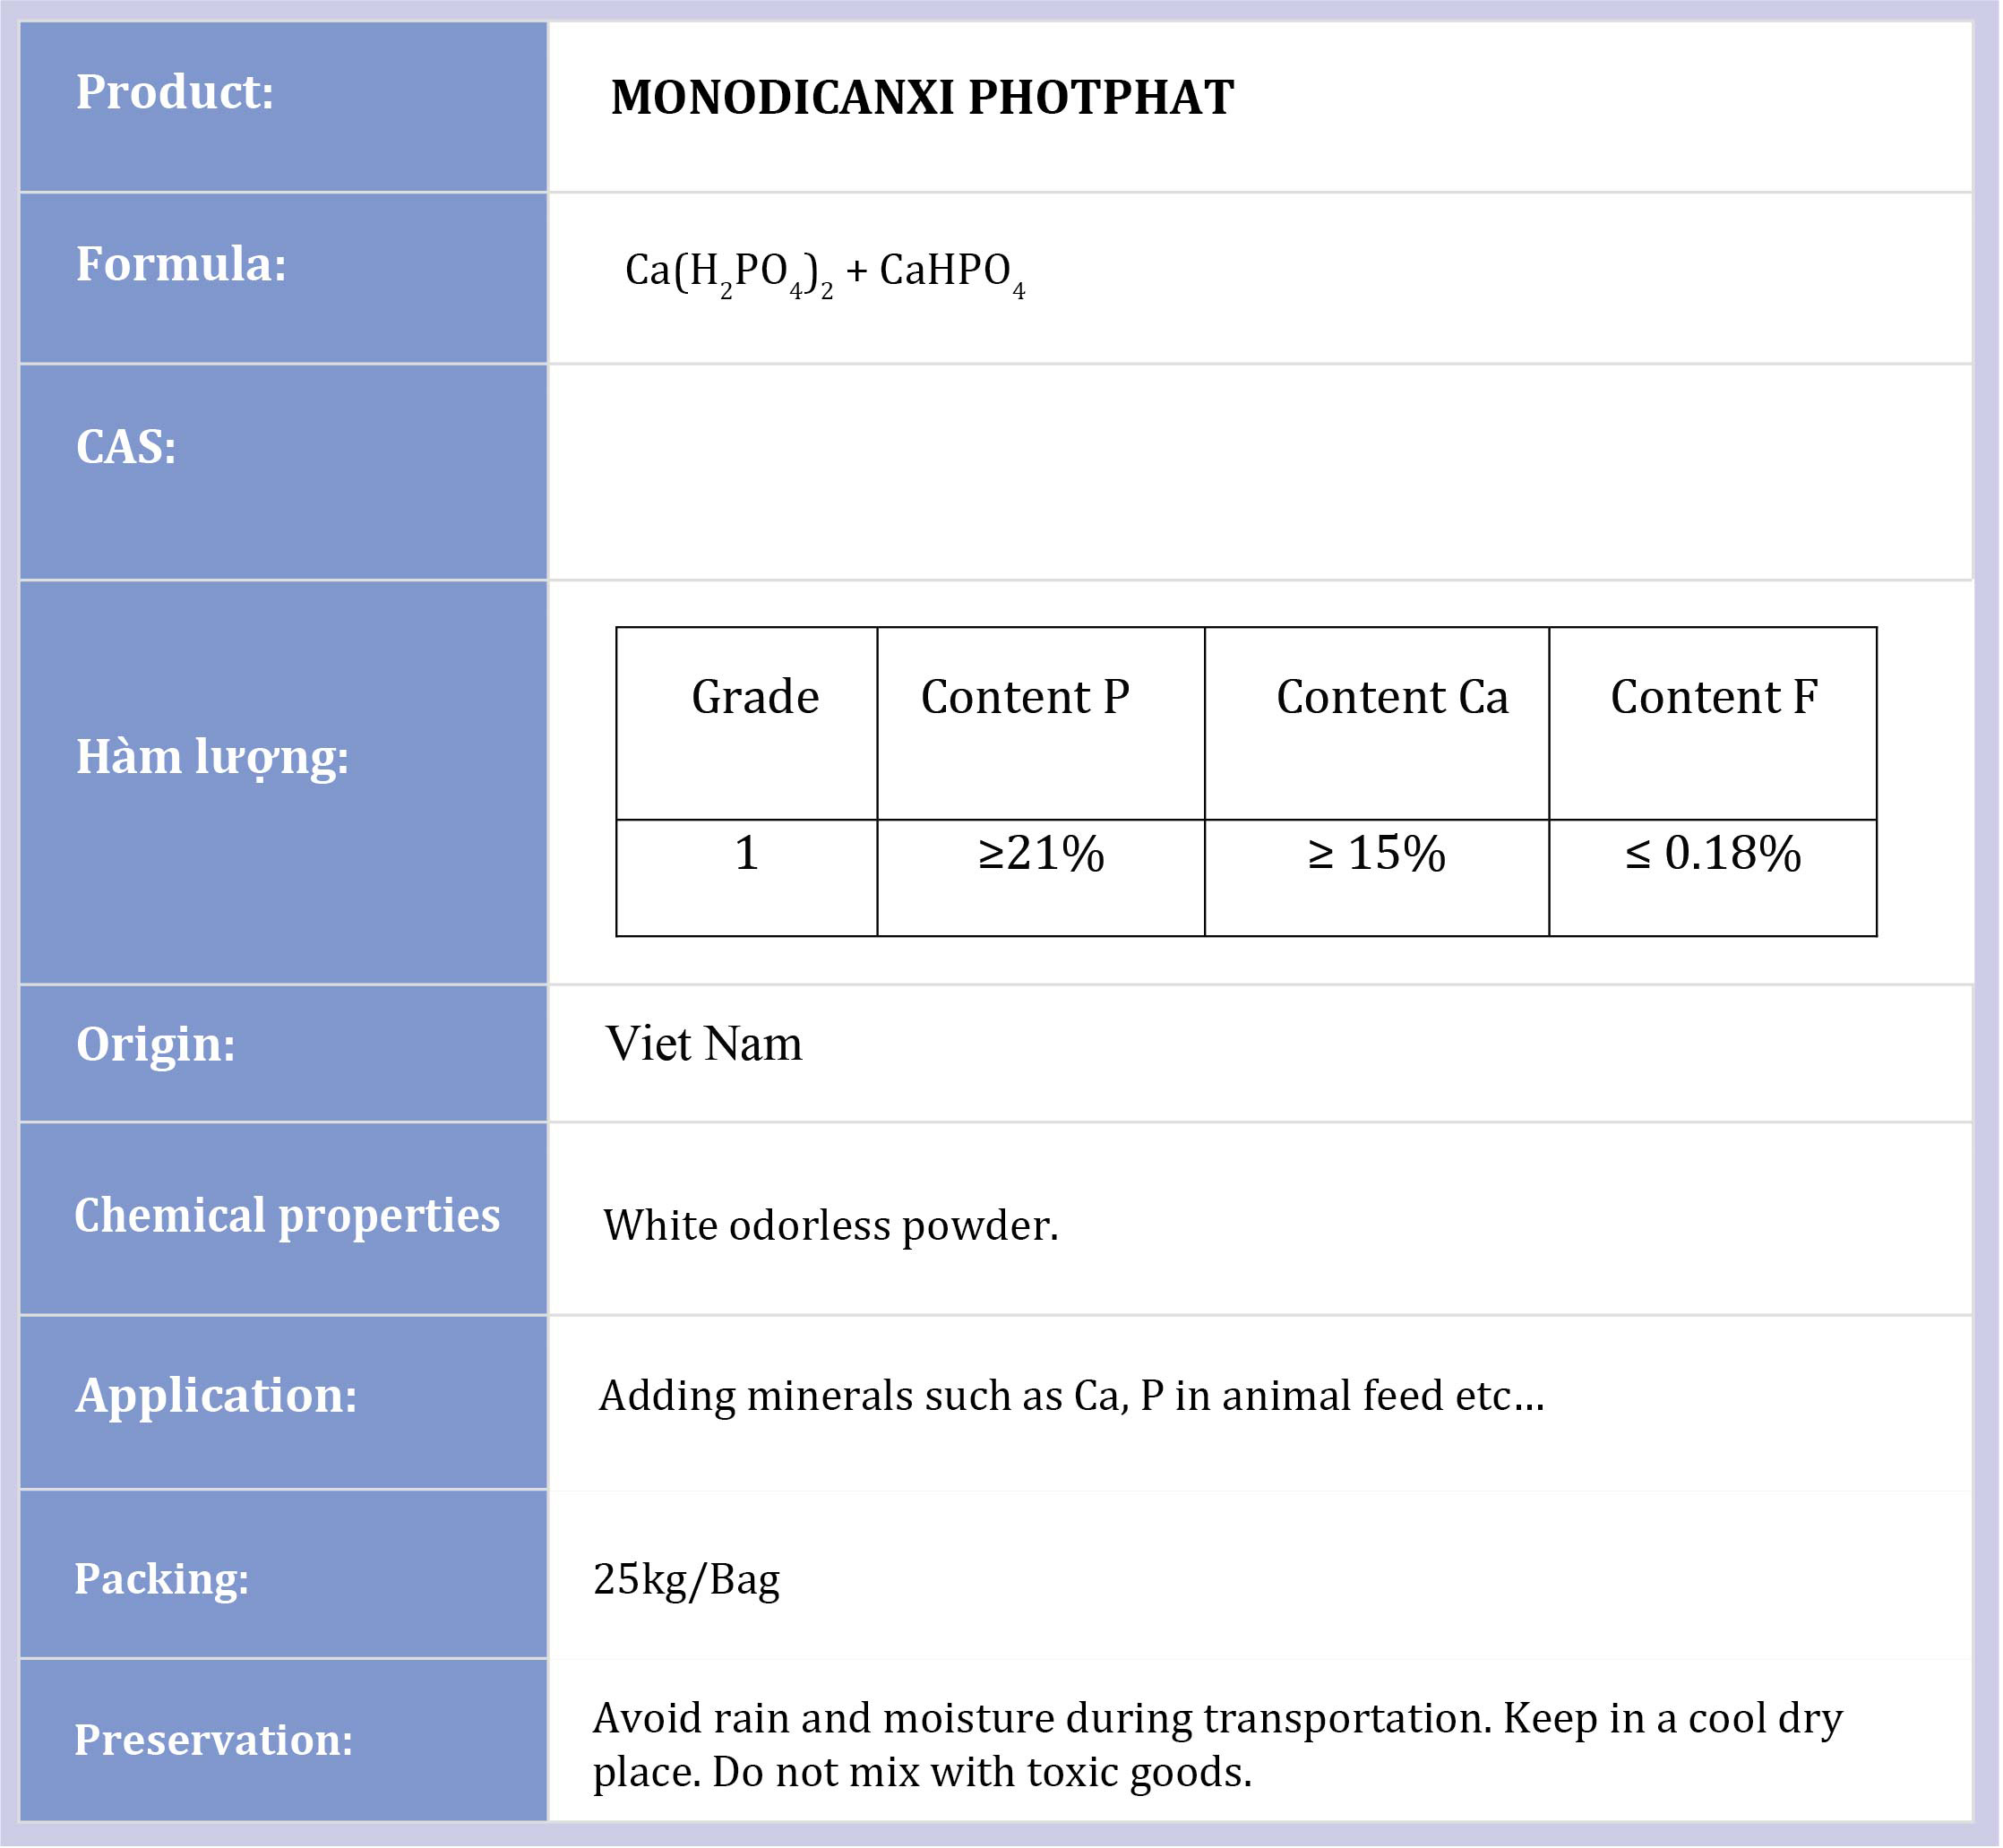Viewport: 2003px width, 1848px height.
Task: Click the ≥ 15% calcium value cell
Action: (x=1376, y=854)
